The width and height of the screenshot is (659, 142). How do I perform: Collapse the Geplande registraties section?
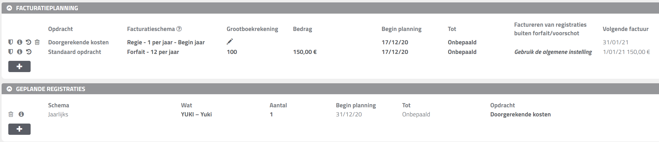click(x=9, y=89)
